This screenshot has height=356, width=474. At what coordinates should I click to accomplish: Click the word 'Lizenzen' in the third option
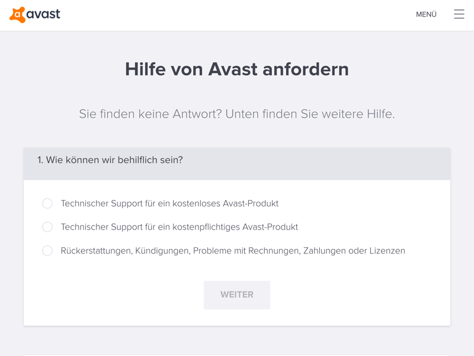click(387, 251)
